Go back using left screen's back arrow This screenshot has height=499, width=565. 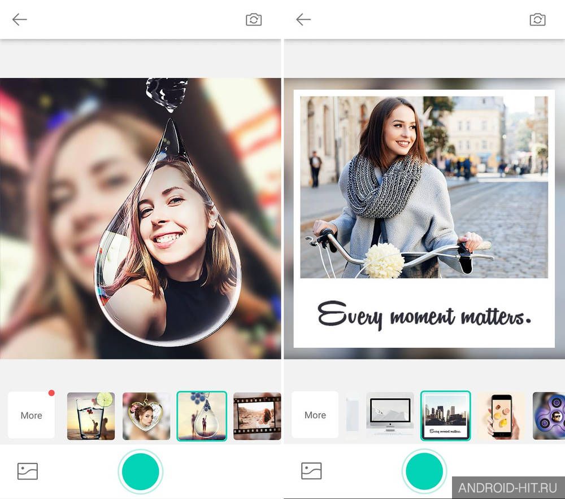(19, 19)
